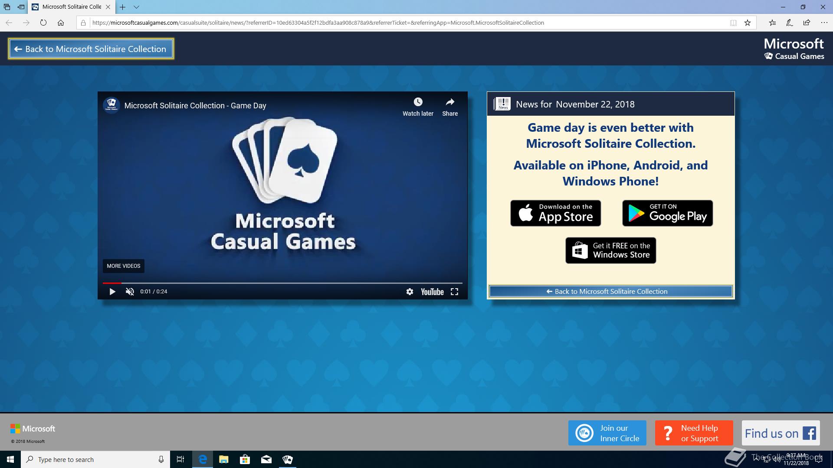This screenshot has height=468, width=833.
Task: Show tabs you've set aside
Action: coord(7,7)
